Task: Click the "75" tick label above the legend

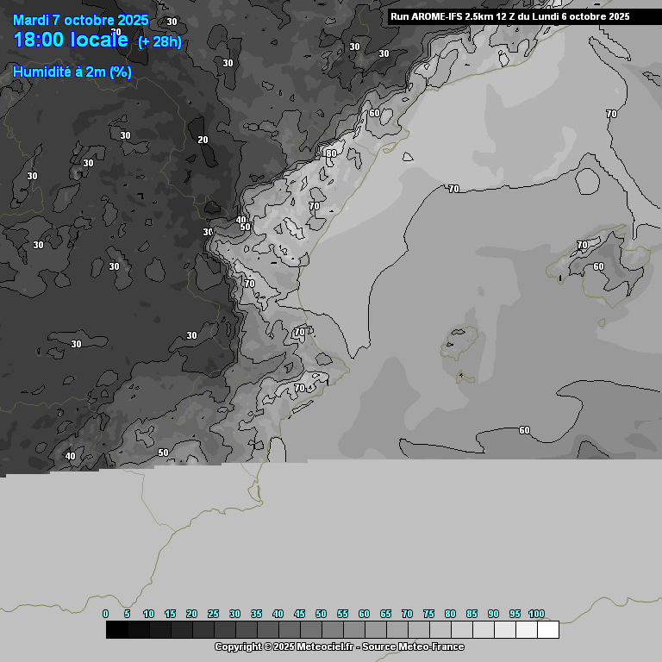Action: coord(428,614)
